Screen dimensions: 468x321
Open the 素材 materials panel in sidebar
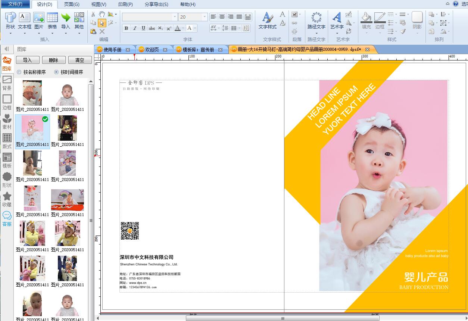(x=7, y=122)
